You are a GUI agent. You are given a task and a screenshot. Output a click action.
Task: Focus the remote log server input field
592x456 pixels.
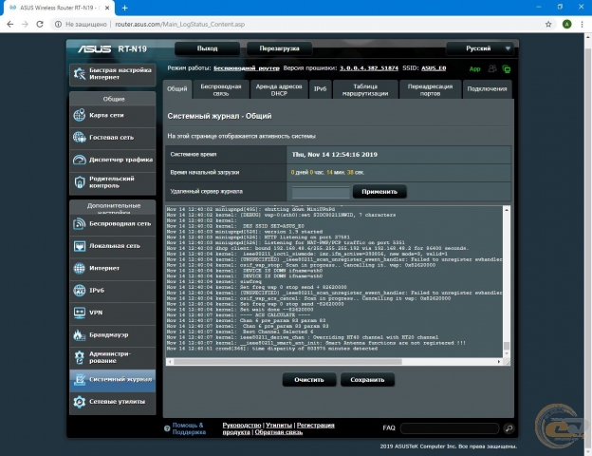coord(321,192)
